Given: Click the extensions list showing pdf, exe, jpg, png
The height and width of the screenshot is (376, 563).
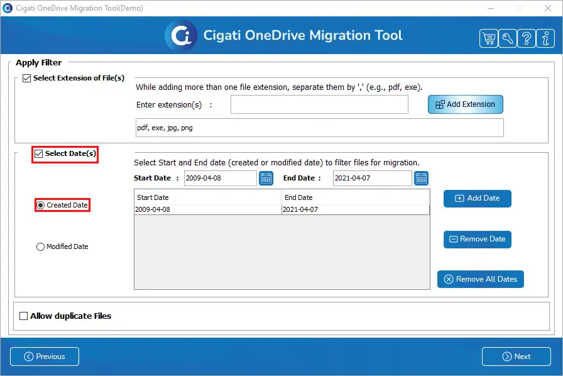Looking at the screenshot, I should 320,128.
